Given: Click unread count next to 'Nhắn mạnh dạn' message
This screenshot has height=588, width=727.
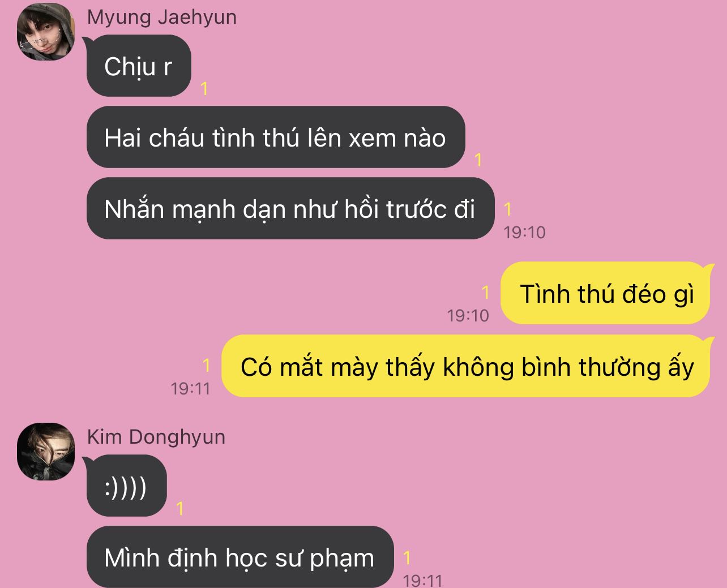Looking at the screenshot, I should [x=508, y=209].
